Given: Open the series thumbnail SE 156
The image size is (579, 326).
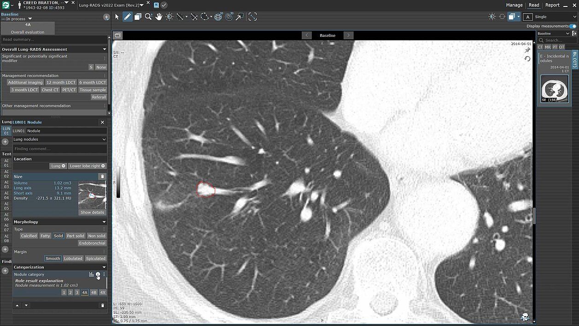Looking at the screenshot, I should [x=554, y=89].
